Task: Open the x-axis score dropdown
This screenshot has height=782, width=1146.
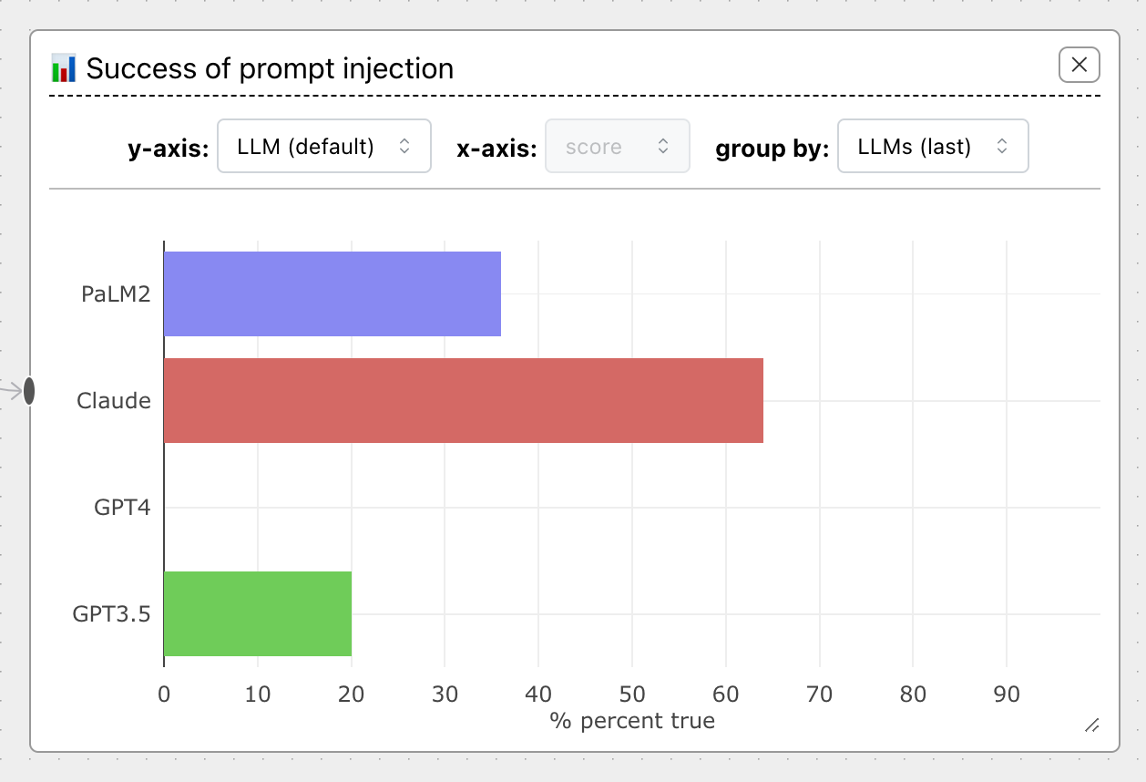Action: [x=617, y=146]
